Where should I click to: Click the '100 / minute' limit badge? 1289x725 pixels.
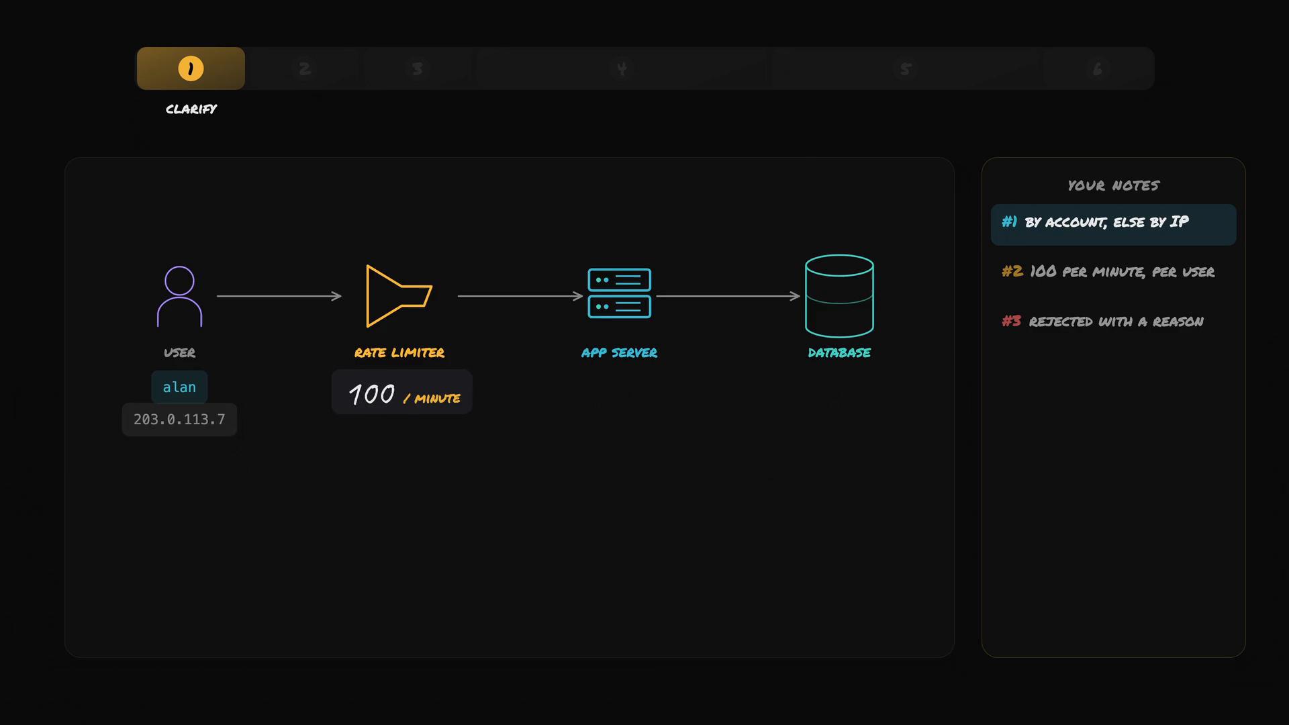[402, 392]
